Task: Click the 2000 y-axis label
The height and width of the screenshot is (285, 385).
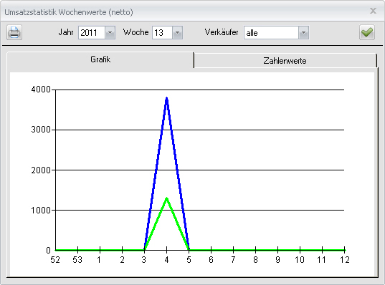Action: point(41,170)
